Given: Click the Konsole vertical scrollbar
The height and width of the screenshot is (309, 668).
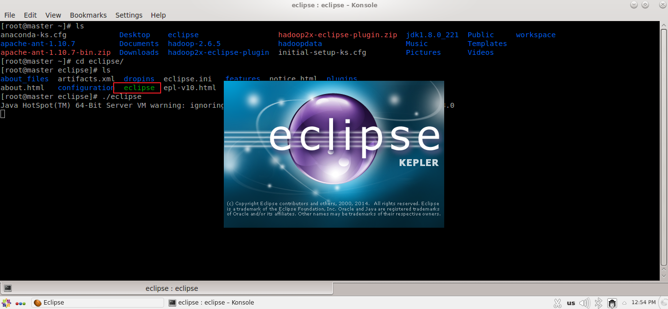Looking at the screenshot, I should (x=663, y=147).
